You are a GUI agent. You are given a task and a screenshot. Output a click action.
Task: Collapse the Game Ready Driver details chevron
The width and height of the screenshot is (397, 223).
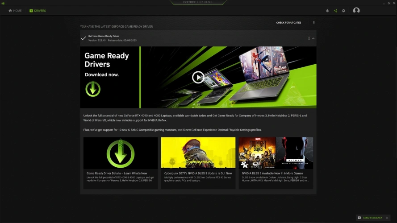tap(313, 38)
